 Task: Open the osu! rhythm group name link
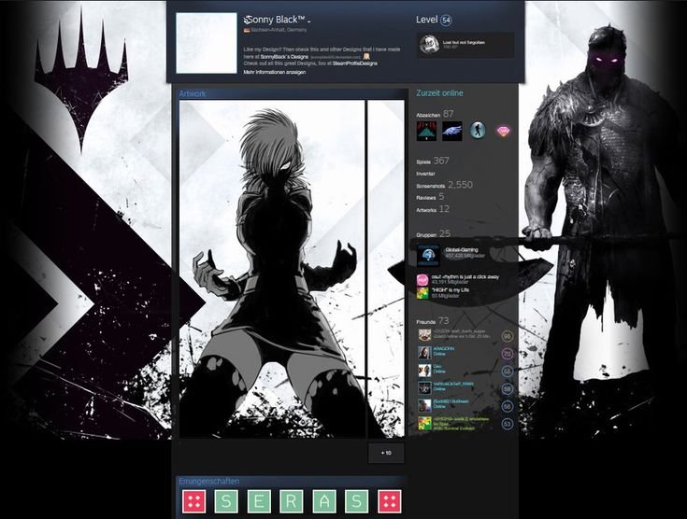point(465,277)
